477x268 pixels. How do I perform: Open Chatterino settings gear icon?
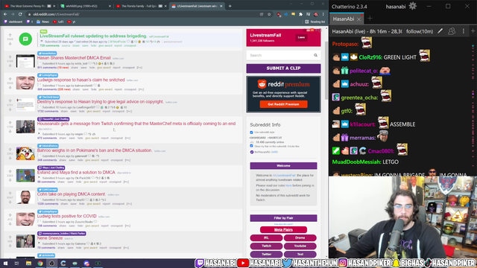pyautogui.click(x=412, y=6)
